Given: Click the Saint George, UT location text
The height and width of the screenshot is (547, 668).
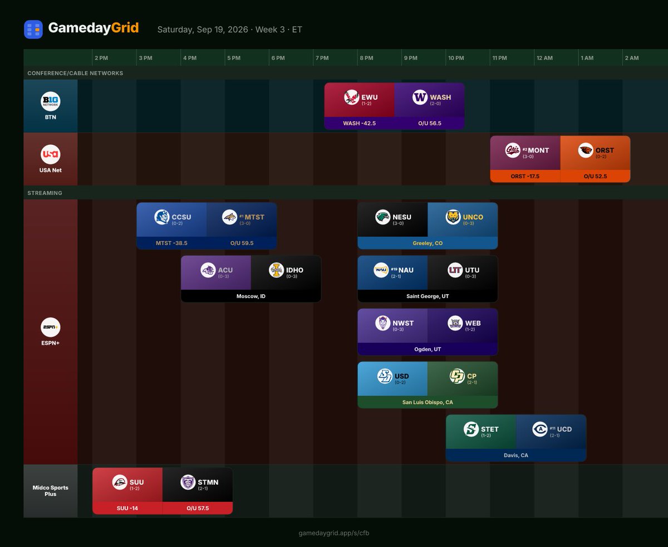Looking at the screenshot, I should click(428, 296).
